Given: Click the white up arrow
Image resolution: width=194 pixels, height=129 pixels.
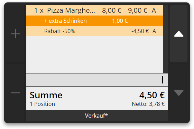Looking at the screenshot, I should coord(179,34).
